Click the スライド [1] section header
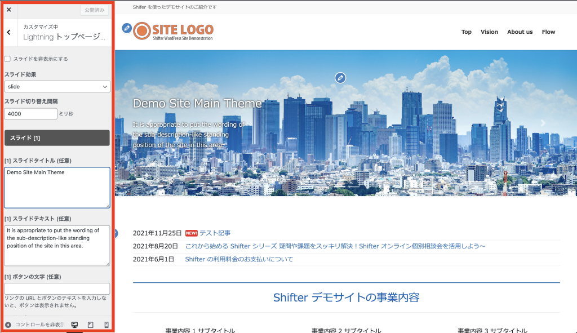The image size is (577, 333). click(x=57, y=138)
